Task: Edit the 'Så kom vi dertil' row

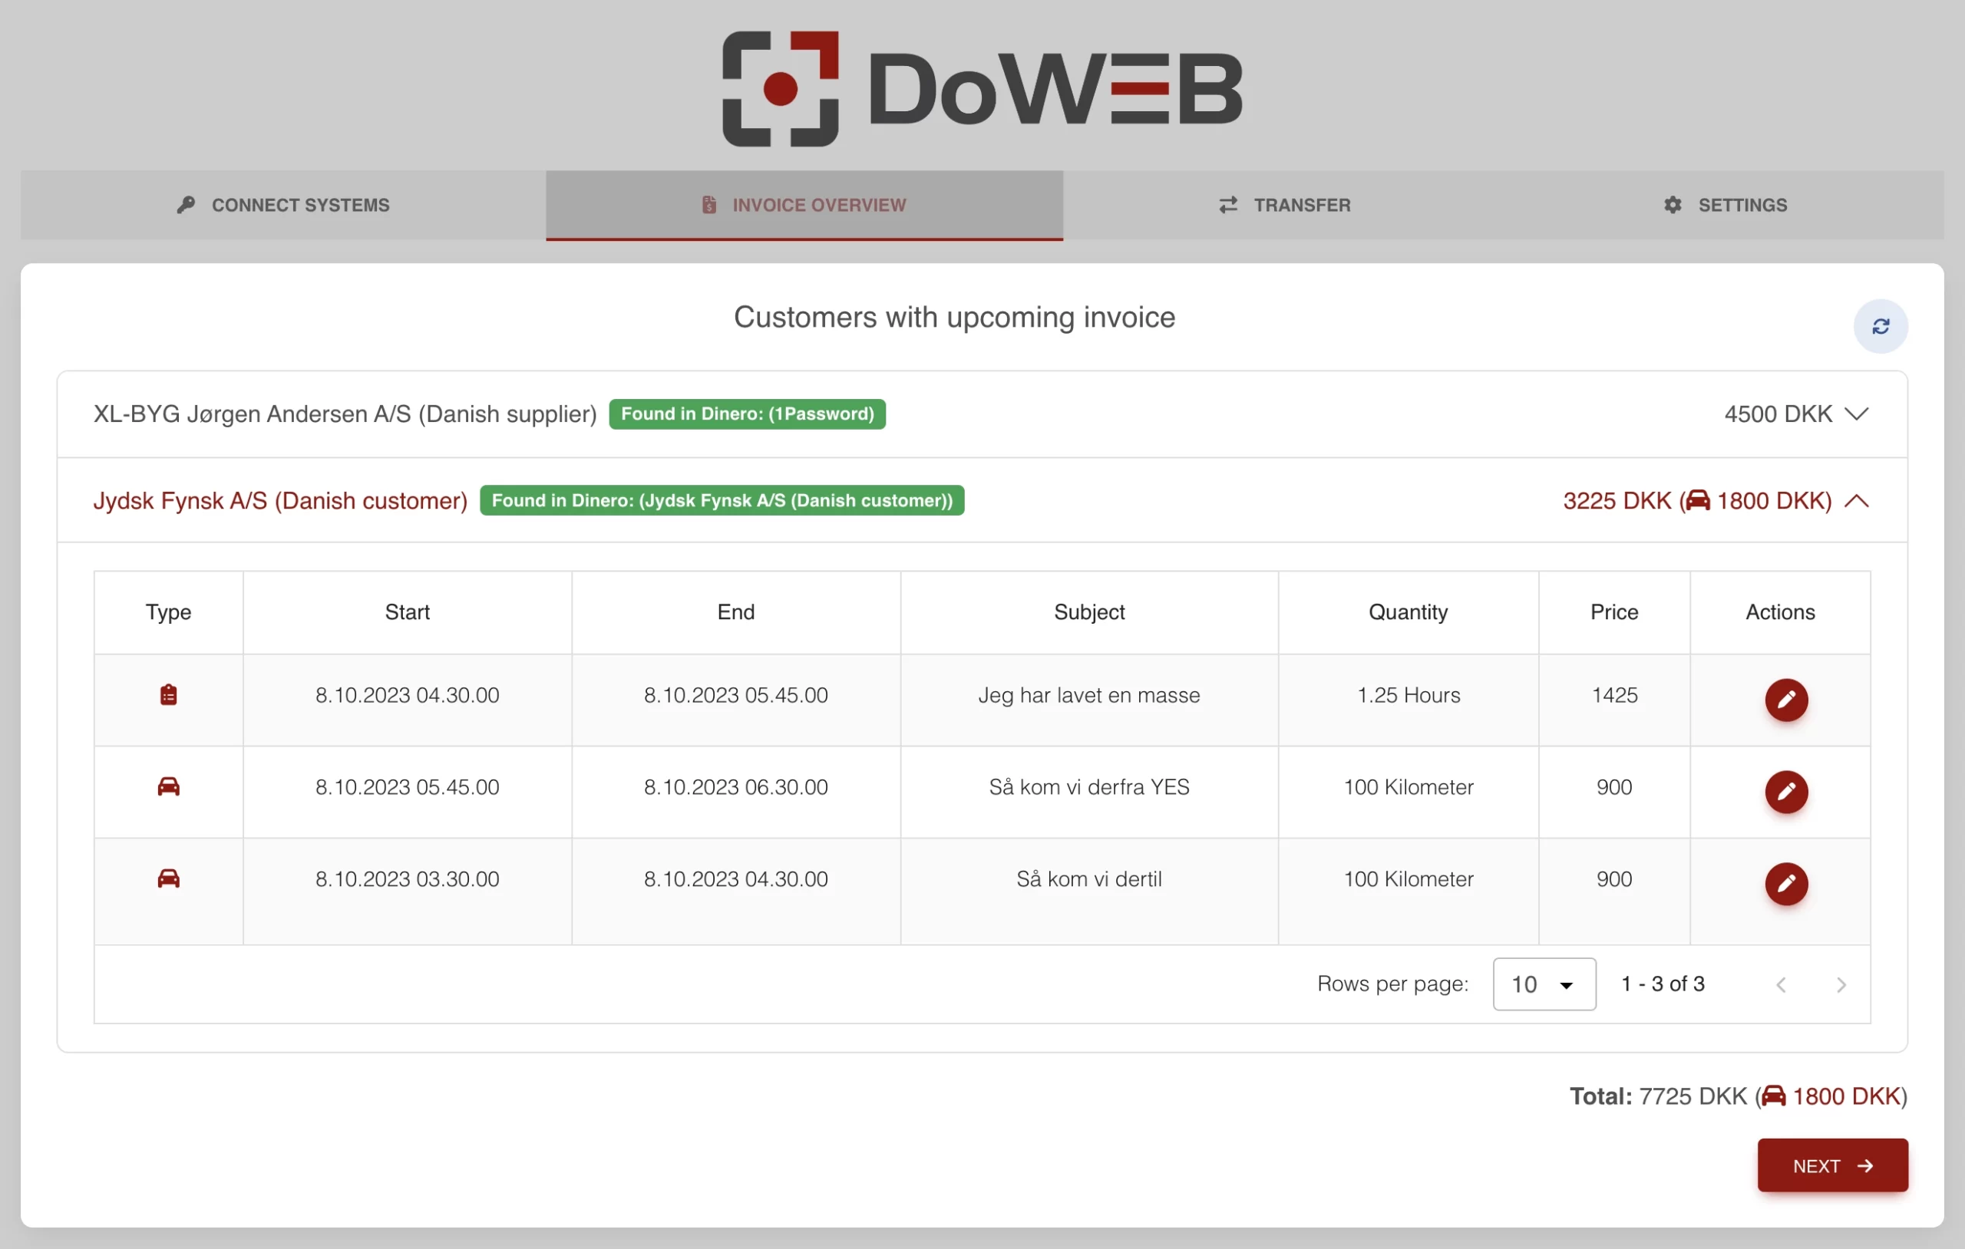Action: pos(1785,884)
